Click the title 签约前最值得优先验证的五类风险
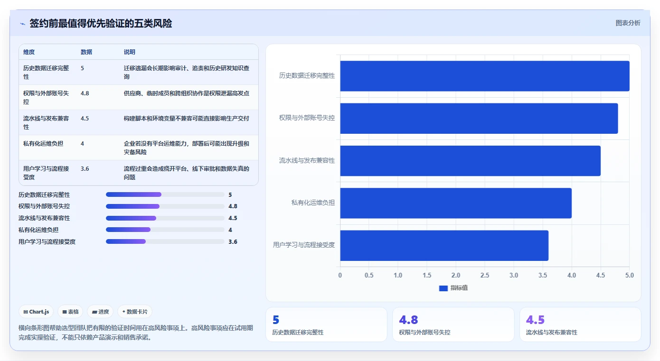Viewport: 660px width, 361px height. pos(101,23)
